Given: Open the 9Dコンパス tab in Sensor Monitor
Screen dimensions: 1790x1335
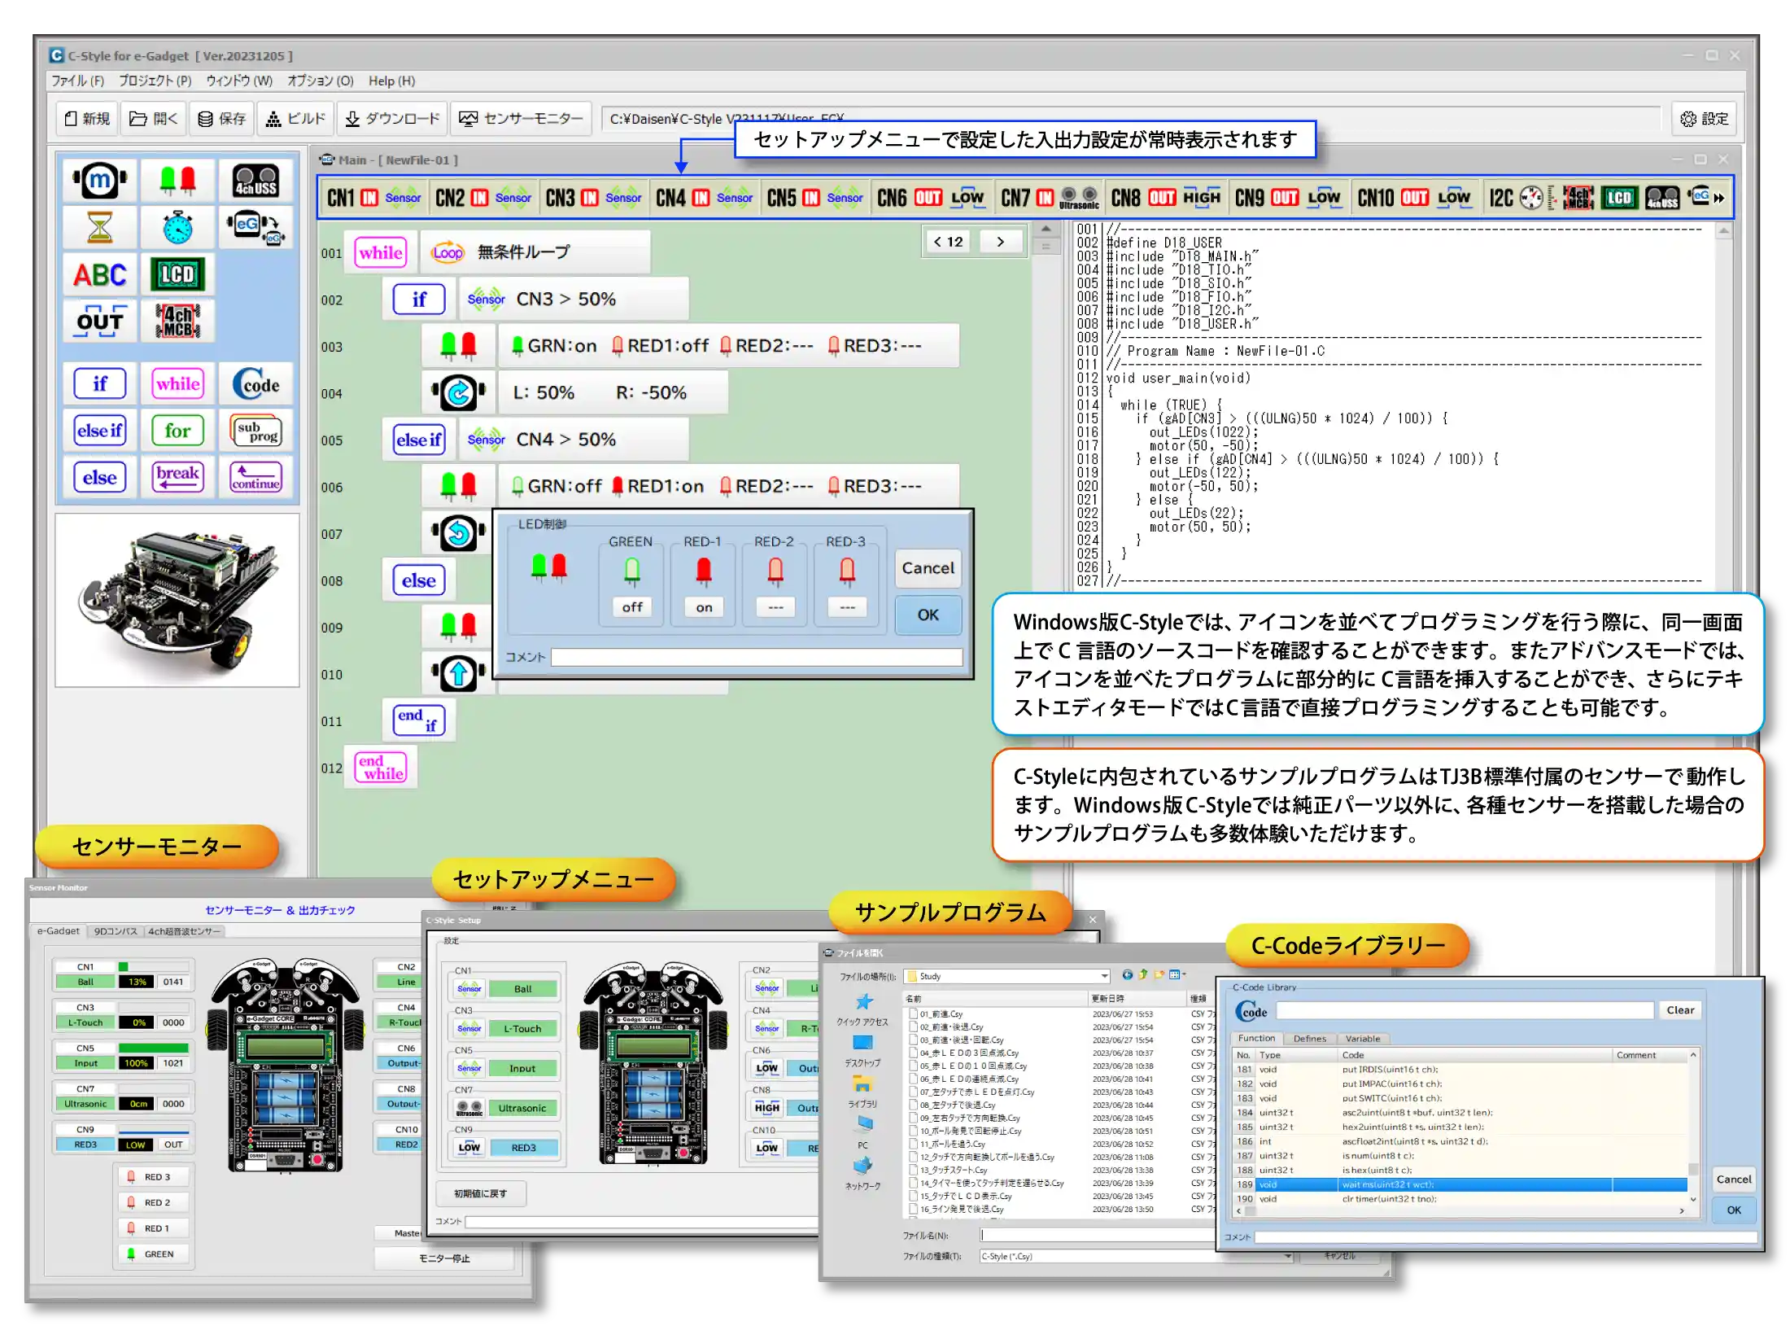Looking at the screenshot, I should pos(116,931).
